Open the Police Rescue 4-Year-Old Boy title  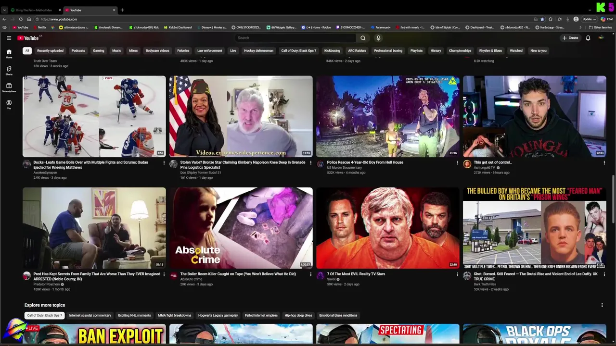coord(365,162)
